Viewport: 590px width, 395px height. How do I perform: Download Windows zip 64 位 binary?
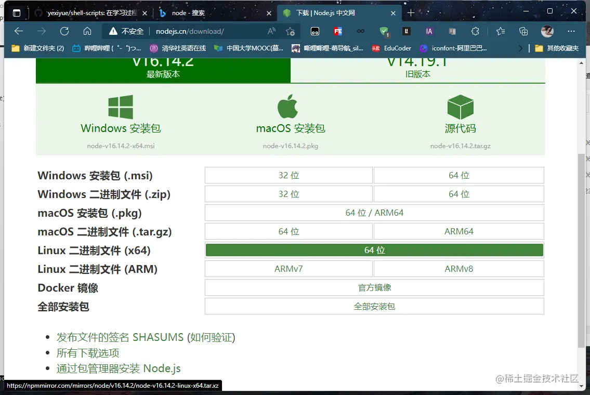point(458,194)
